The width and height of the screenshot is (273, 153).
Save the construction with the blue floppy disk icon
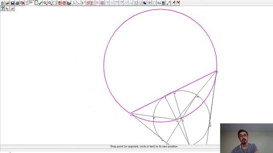coord(12,3)
